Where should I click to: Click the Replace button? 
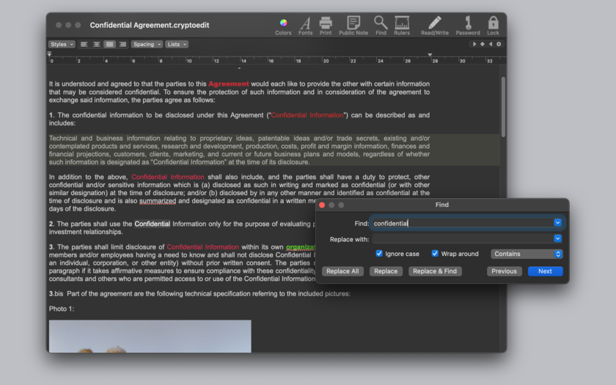[386, 271]
